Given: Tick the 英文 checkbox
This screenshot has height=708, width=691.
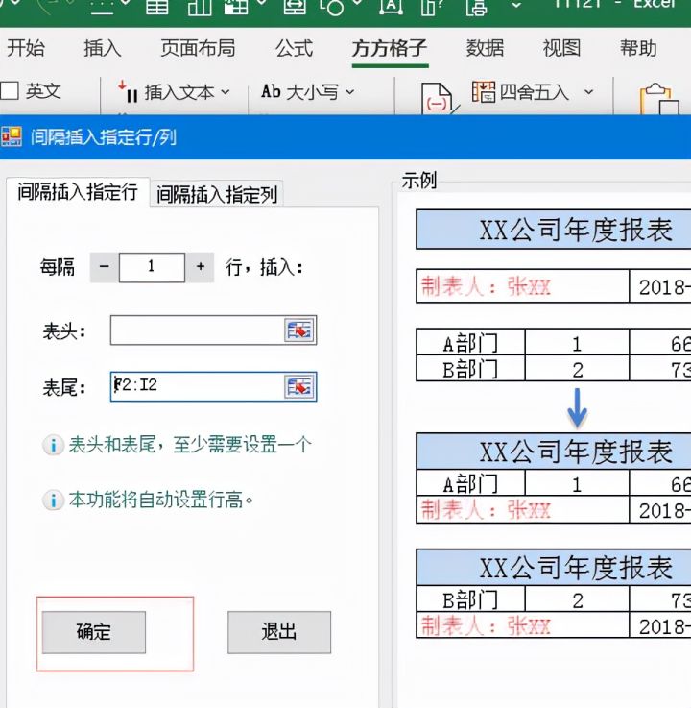Looking at the screenshot, I should [x=10, y=90].
